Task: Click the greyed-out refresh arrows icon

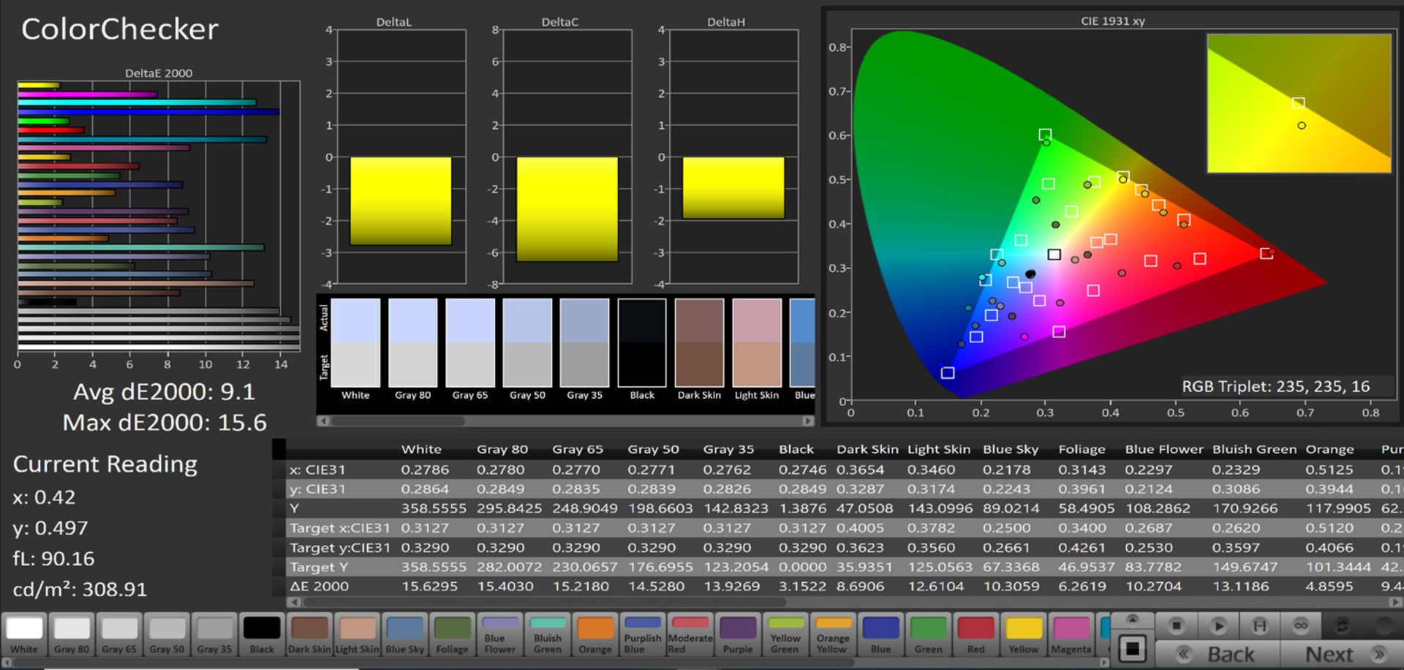Action: [x=1342, y=625]
